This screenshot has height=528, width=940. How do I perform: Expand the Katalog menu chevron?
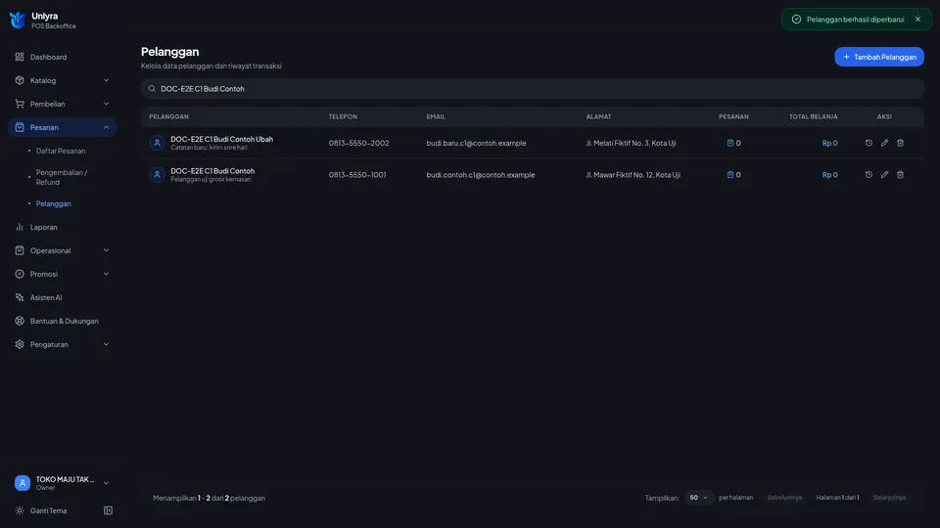coord(106,80)
